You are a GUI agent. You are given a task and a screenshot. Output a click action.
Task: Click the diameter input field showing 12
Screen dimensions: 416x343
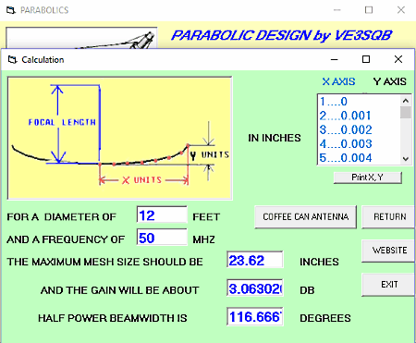pos(162,214)
